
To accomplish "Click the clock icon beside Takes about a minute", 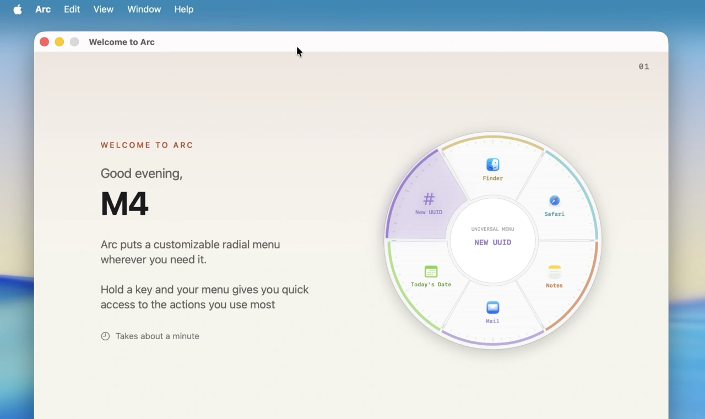I will (105, 336).
